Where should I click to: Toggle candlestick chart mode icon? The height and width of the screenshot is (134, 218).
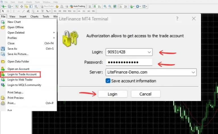(95, 7)
